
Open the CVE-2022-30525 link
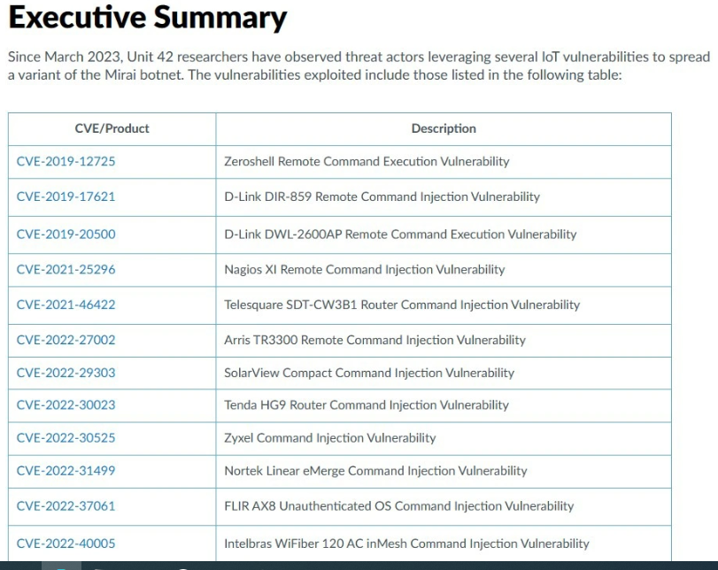(66, 438)
